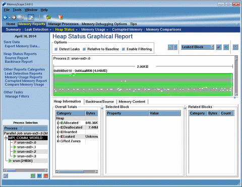Enable the Detect Leaks checkbox
This screenshot has width=242, height=187.
(x=56, y=49)
